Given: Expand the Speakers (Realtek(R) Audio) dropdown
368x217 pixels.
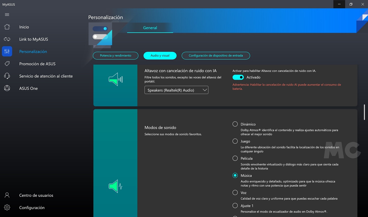Looking at the screenshot, I should (176, 90).
